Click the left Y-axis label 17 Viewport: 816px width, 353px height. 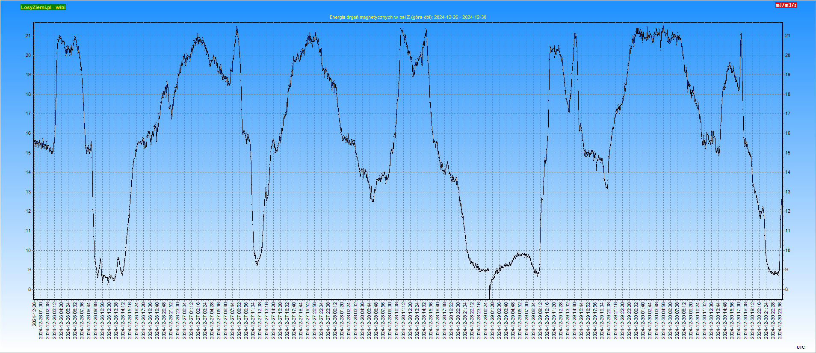[x=28, y=114]
